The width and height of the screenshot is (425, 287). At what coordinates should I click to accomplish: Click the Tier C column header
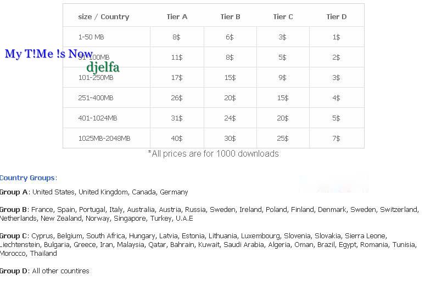pyautogui.click(x=283, y=17)
